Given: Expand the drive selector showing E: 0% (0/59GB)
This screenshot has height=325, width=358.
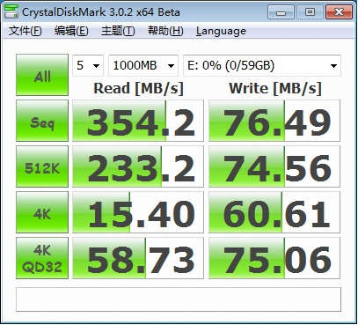Looking at the screenshot, I should [x=262, y=65].
